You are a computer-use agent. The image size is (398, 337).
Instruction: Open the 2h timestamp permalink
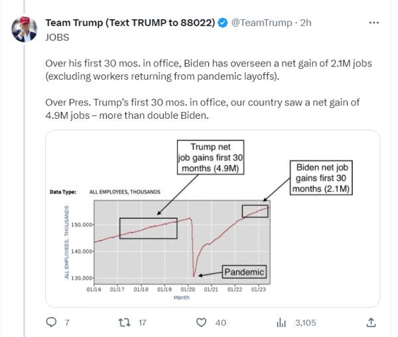[x=306, y=23]
